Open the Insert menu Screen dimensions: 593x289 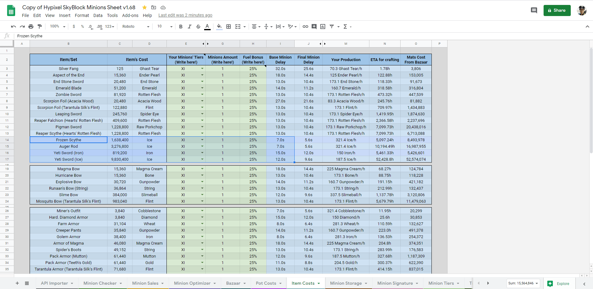tap(65, 15)
